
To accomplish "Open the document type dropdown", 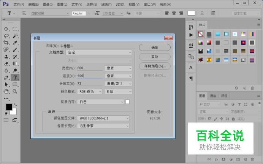I will tap(99, 53).
